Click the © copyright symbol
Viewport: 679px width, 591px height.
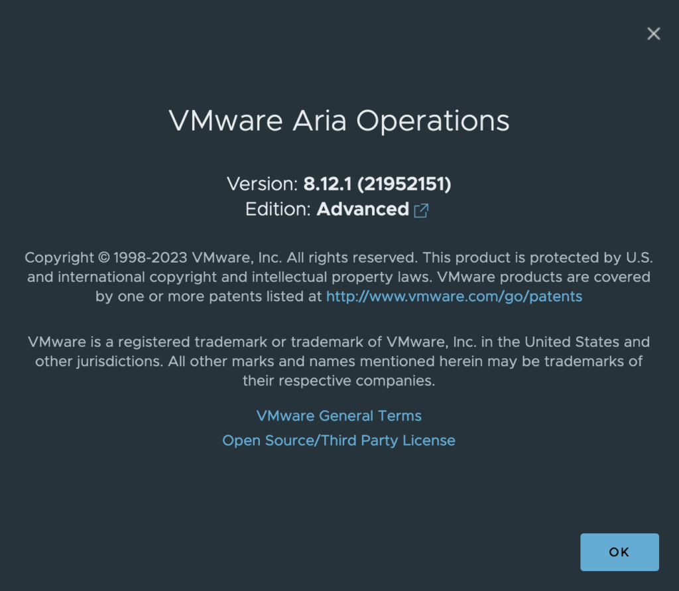tap(103, 257)
